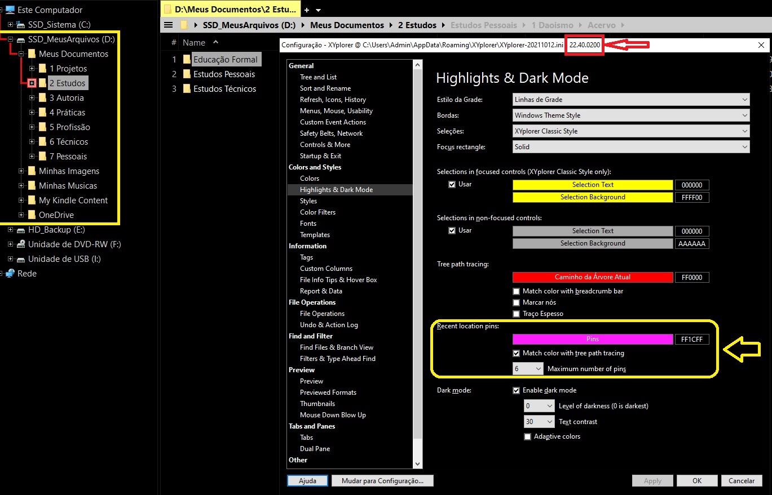This screenshot has height=495, width=772.
Task: Enable Match color with breadcrumb bar
Action: [x=516, y=291]
